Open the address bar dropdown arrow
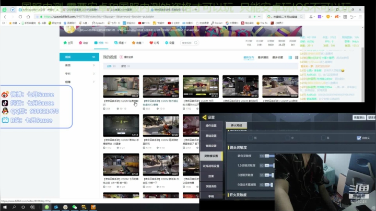The image size is (376, 211). click(x=259, y=17)
